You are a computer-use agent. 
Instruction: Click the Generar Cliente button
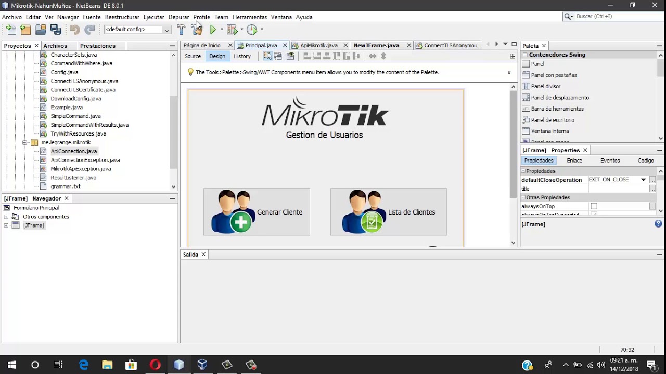257,212
